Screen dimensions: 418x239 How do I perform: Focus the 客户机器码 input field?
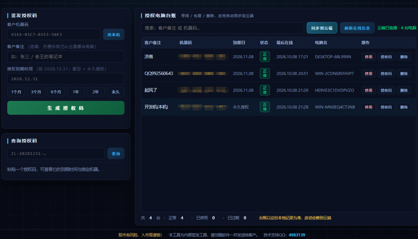point(54,34)
